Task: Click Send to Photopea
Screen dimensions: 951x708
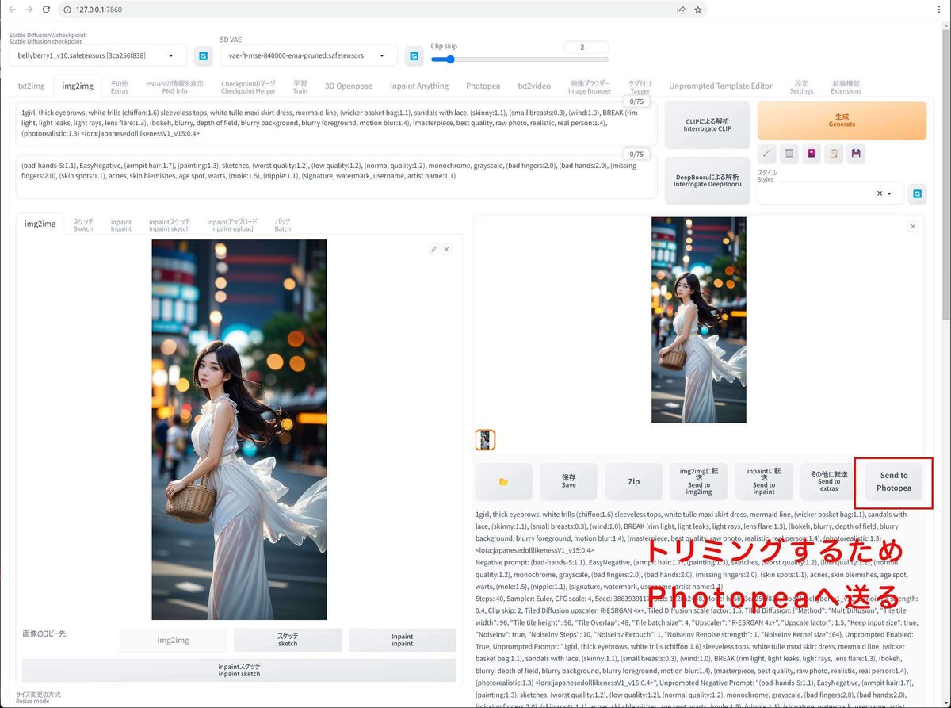Action: click(894, 481)
